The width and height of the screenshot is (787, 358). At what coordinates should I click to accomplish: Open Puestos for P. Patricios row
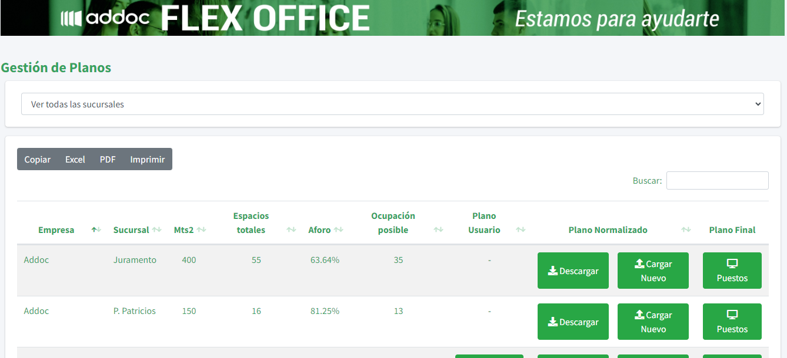coord(732,322)
